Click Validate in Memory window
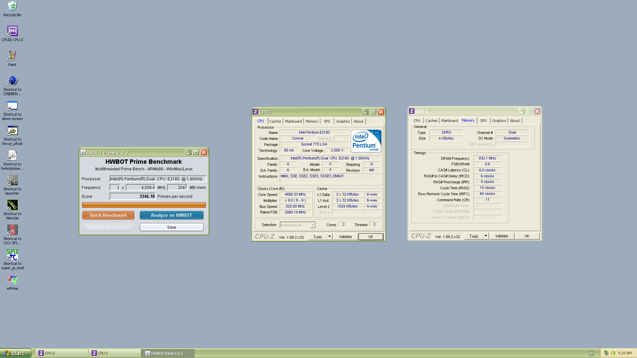Screen dimensions: 637x358 point(502,236)
